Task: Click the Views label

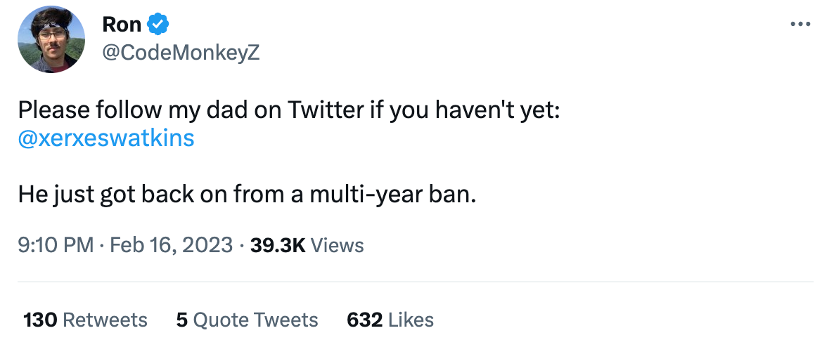Action: (x=337, y=244)
